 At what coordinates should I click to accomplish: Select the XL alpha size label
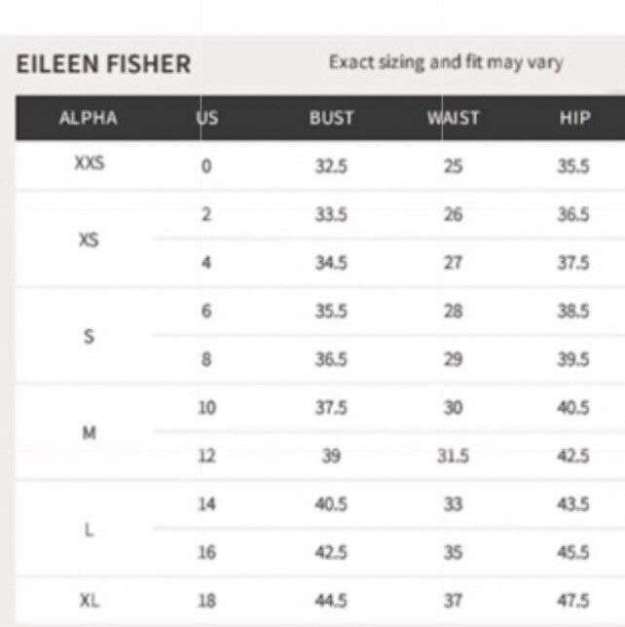(x=90, y=601)
